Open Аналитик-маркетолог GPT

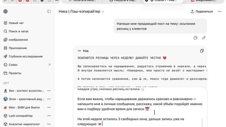[x=24, y=124]
